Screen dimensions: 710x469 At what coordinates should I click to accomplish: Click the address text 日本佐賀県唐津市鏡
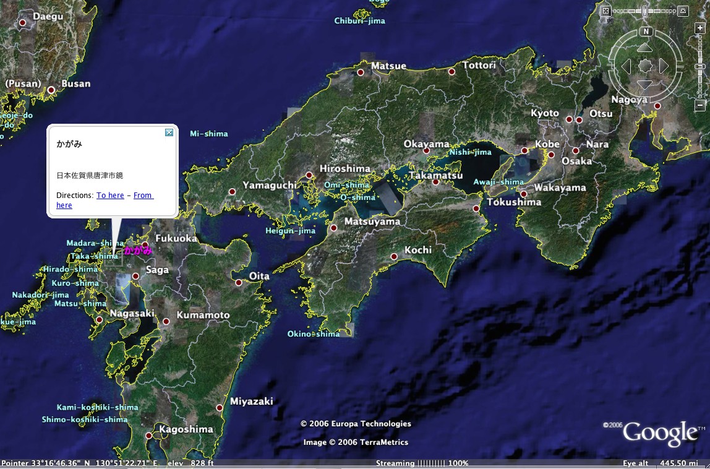[90, 175]
